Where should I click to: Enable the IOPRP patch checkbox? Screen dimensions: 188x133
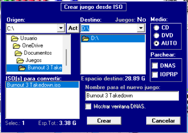(155, 75)
